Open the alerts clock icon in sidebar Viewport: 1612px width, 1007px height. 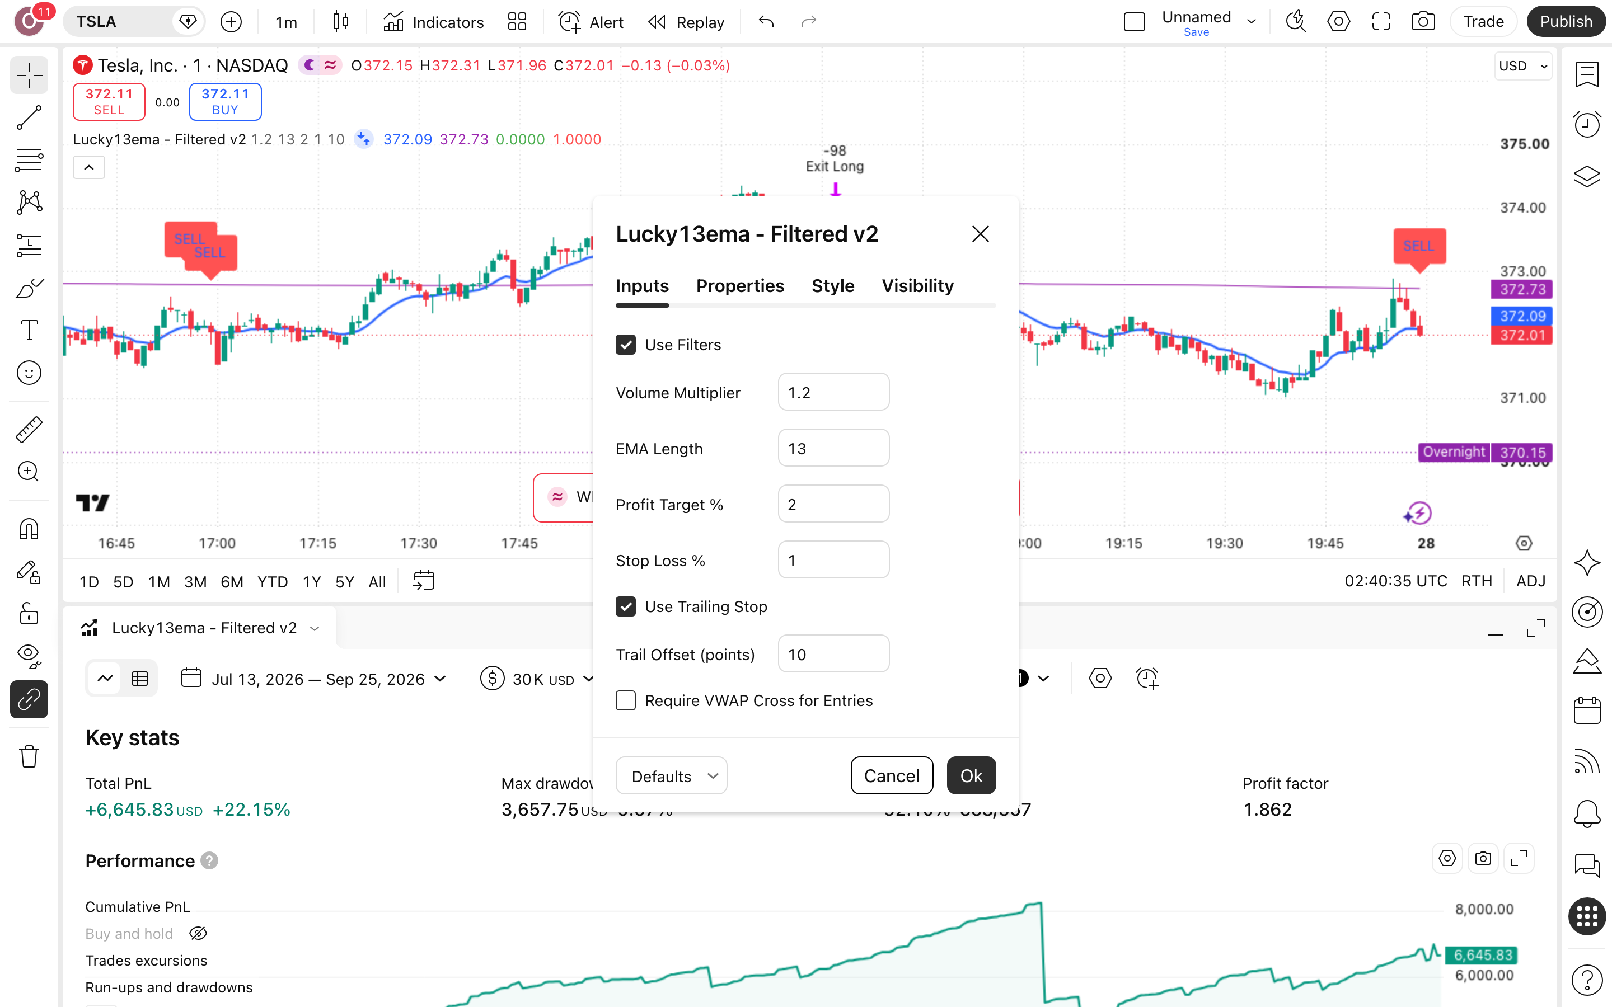pyautogui.click(x=1587, y=125)
